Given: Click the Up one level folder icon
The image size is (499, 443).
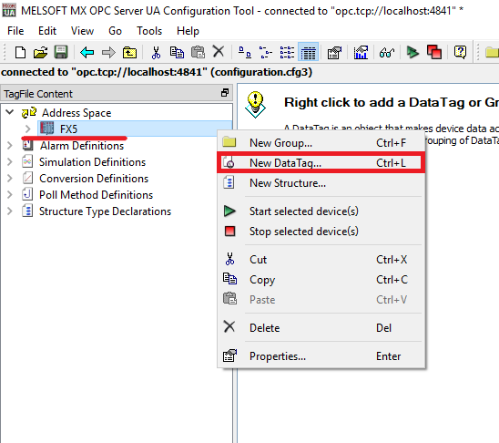Looking at the screenshot, I should pyautogui.click(x=129, y=52).
